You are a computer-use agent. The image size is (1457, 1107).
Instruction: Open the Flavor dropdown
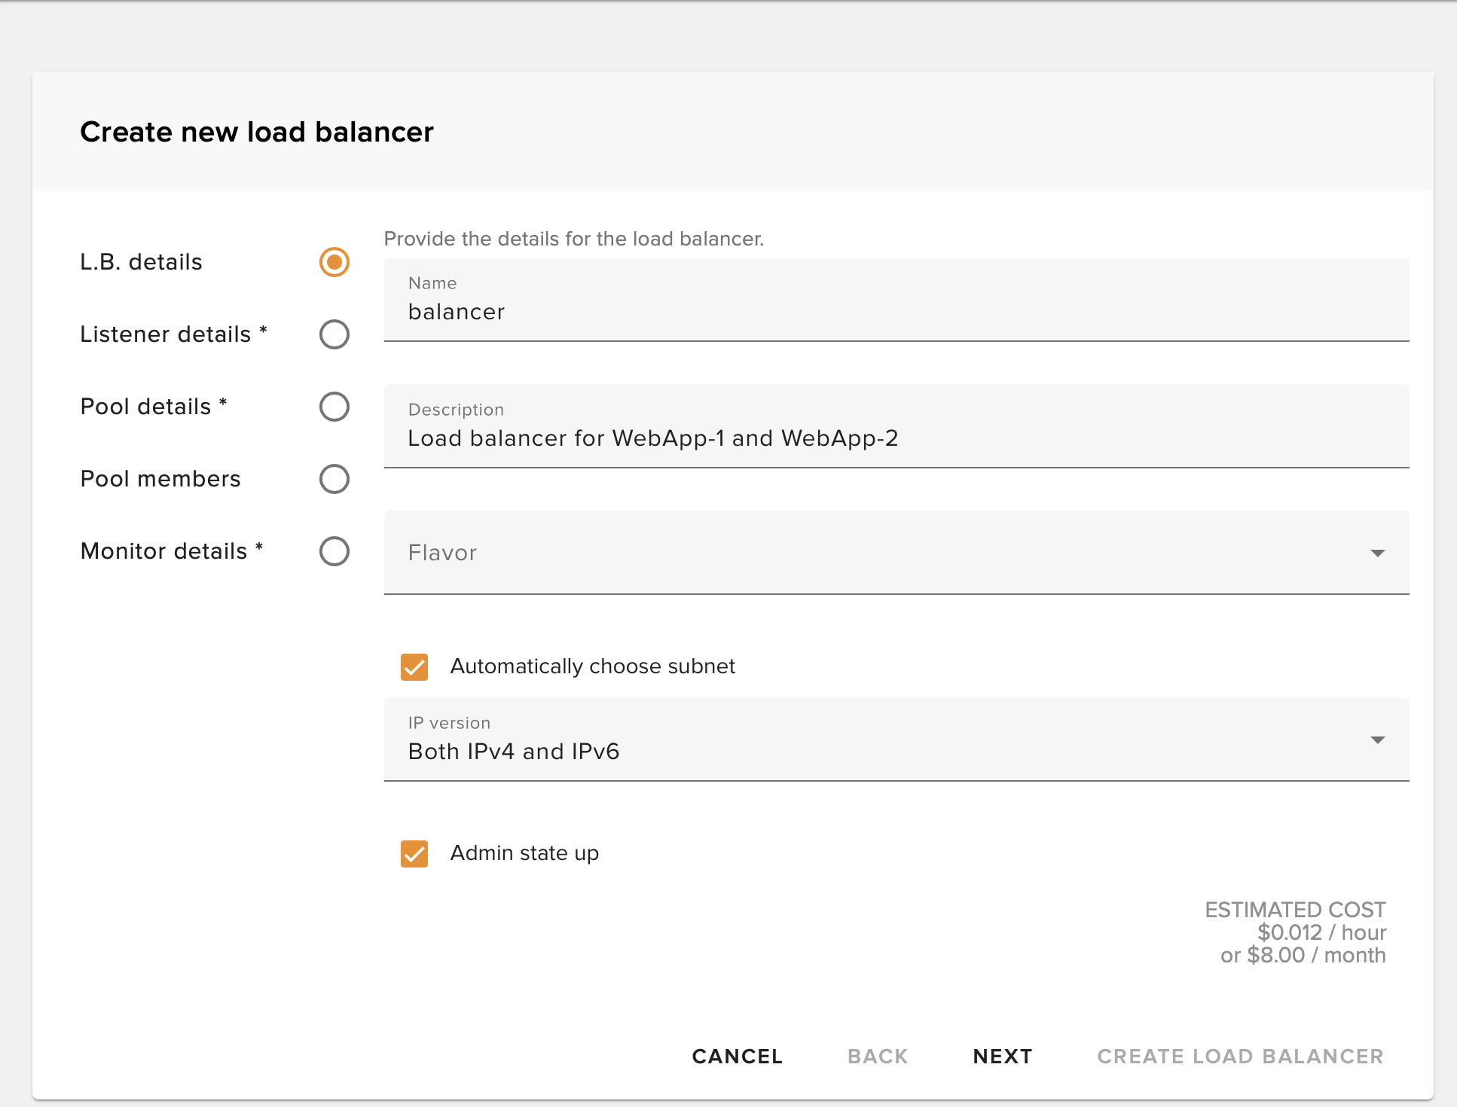click(896, 553)
